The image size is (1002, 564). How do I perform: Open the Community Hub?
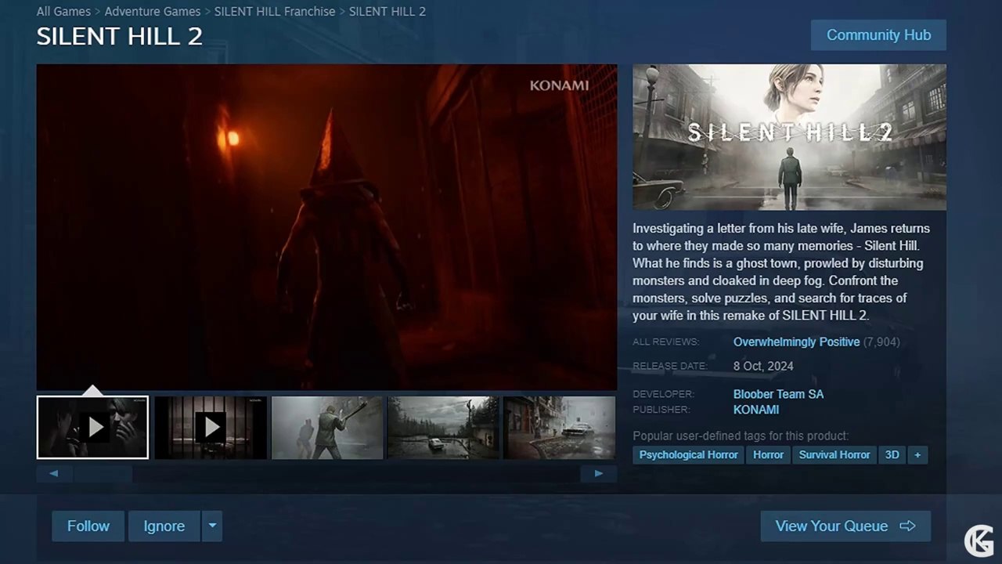click(878, 35)
